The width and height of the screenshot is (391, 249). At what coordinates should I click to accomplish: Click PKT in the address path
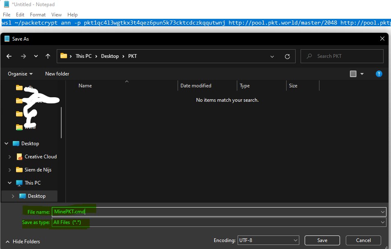tap(132, 56)
